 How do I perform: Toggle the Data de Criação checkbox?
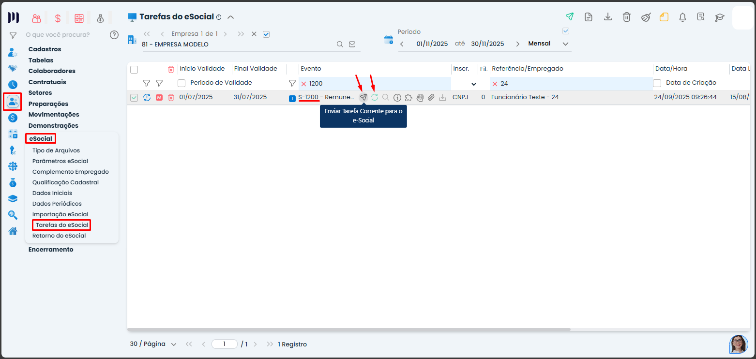pyautogui.click(x=657, y=83)
